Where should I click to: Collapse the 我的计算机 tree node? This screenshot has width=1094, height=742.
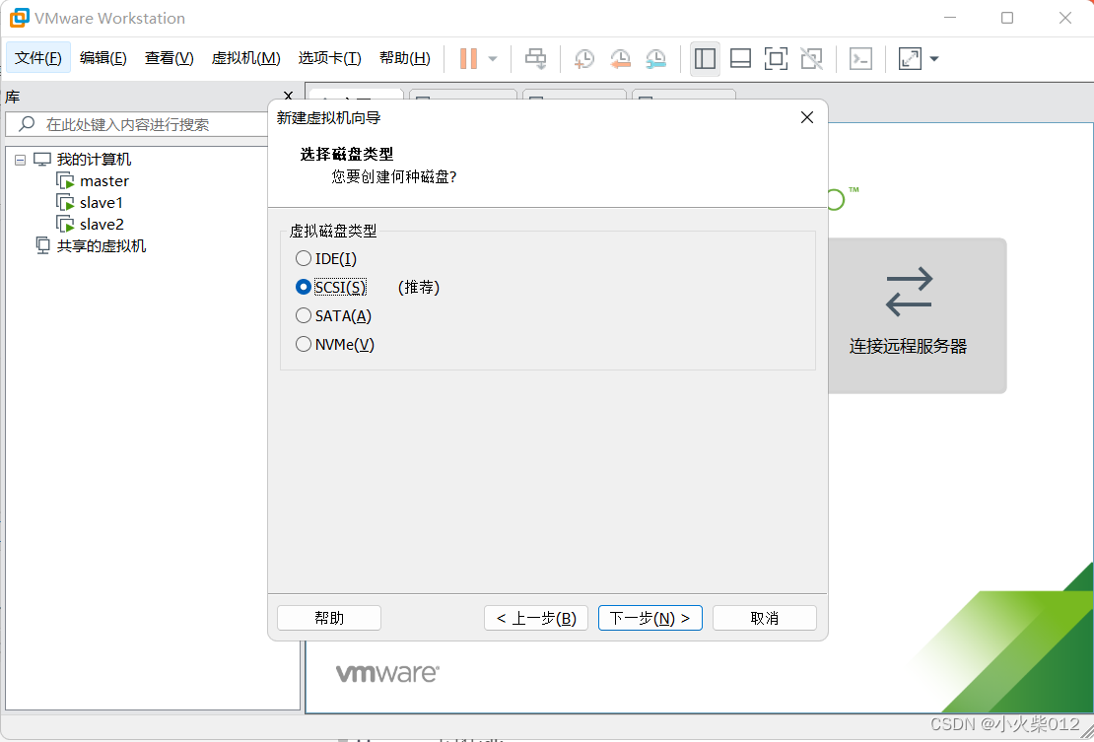tap(21, 160)
